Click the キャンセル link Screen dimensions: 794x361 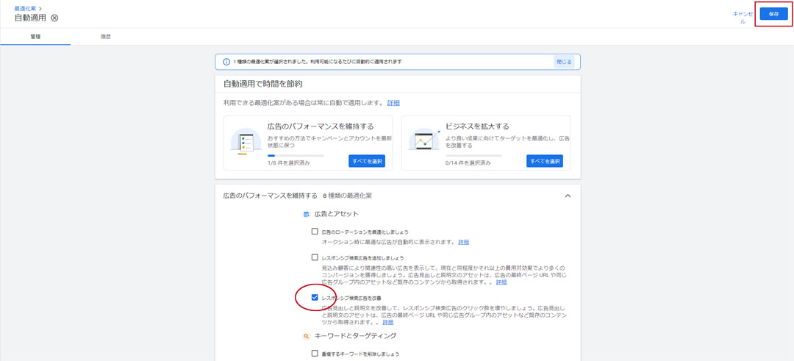743,18
